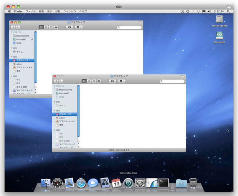Open iChat in the Dock
This screenshot has height=196, width=238.
click(x=93, y=183)
